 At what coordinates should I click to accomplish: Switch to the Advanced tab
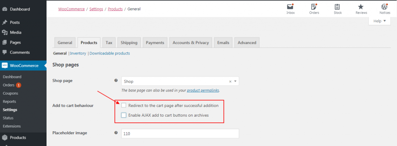click(247, 42)
